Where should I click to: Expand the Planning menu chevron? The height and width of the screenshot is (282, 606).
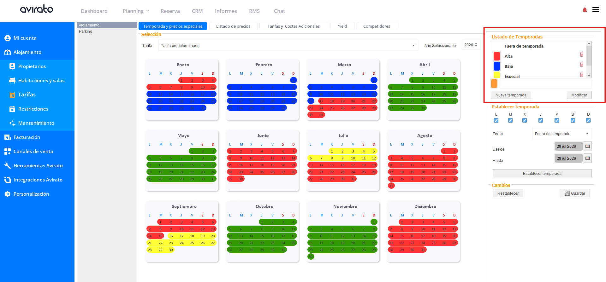click(147, 11)
